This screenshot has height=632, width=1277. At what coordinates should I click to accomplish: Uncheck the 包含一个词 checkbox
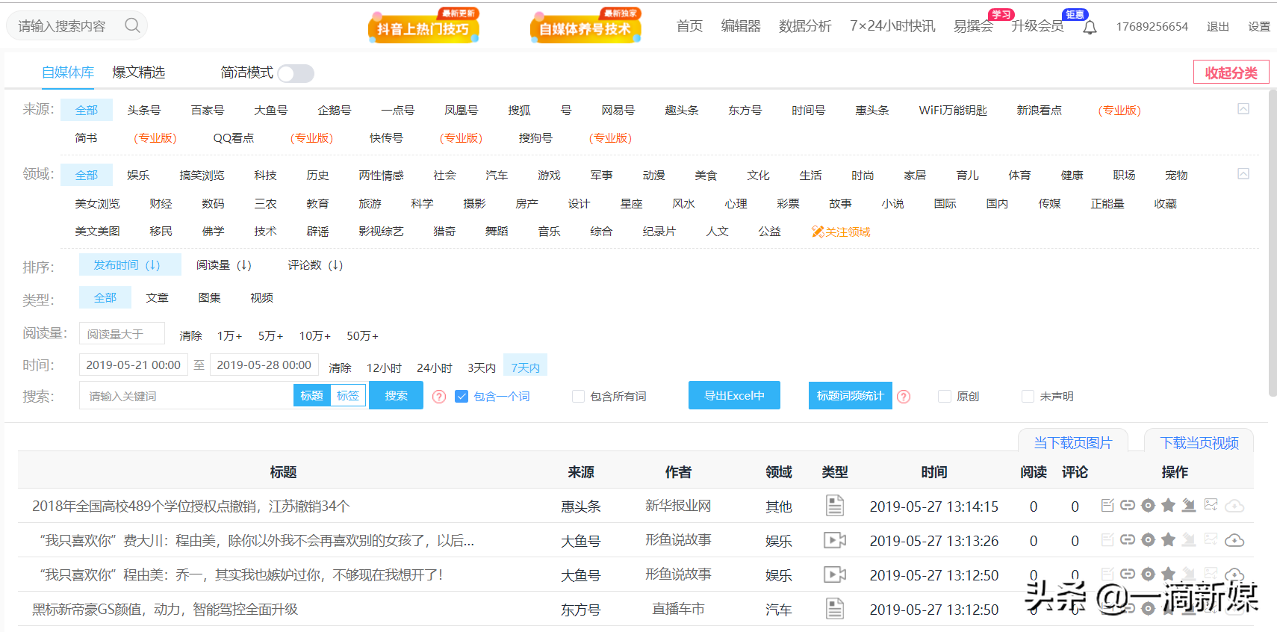coord(462,397)
